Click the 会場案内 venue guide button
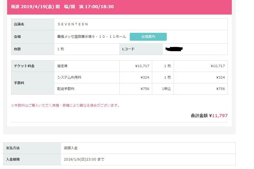 pos(148,37)
